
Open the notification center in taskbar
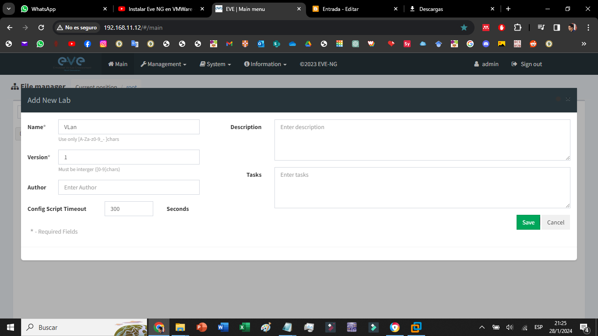584,327
